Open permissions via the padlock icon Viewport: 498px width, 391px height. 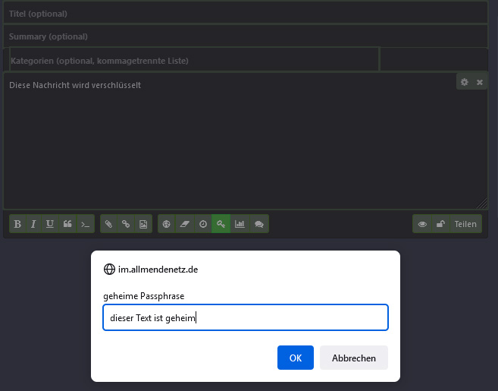click(x=440, y=224)
